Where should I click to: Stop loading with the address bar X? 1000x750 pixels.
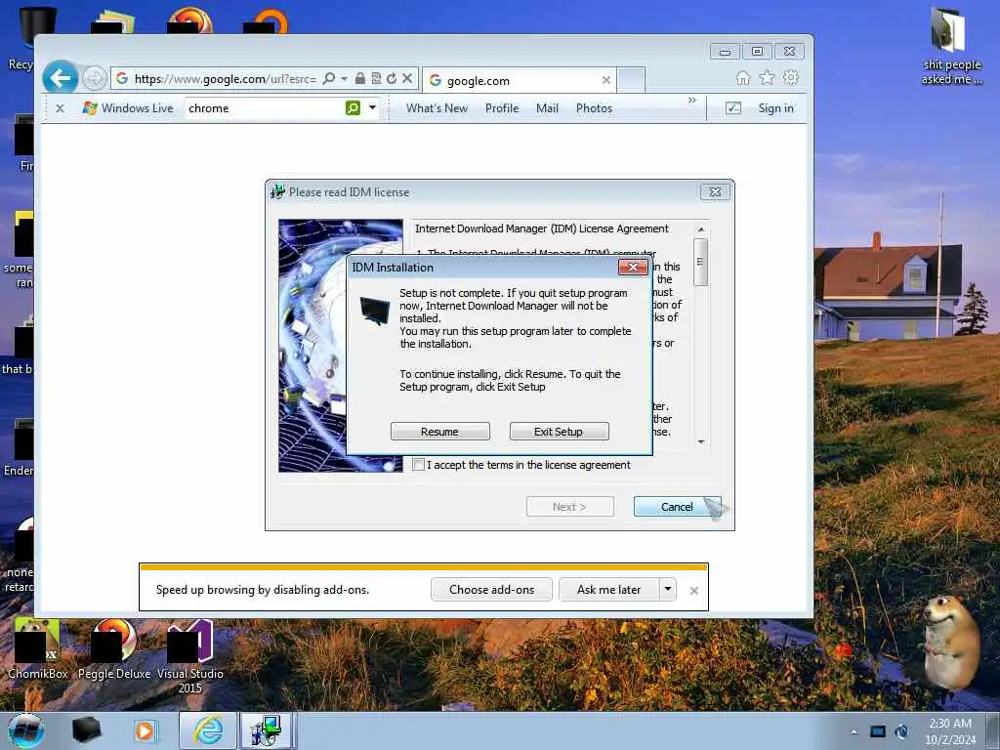pyautogui.click(x=407, y=78)
